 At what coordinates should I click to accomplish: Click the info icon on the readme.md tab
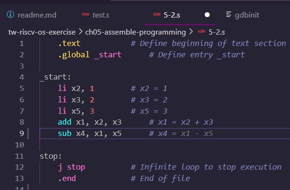pyautogui.click(x=10, y=15)
